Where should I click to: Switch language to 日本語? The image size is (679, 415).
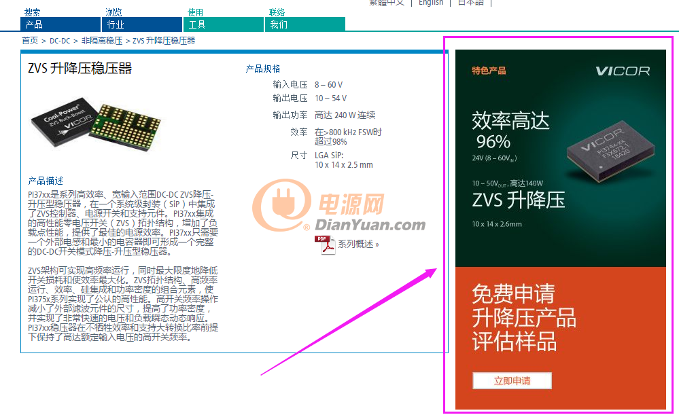pyautogui.click(x=471, y=3)
